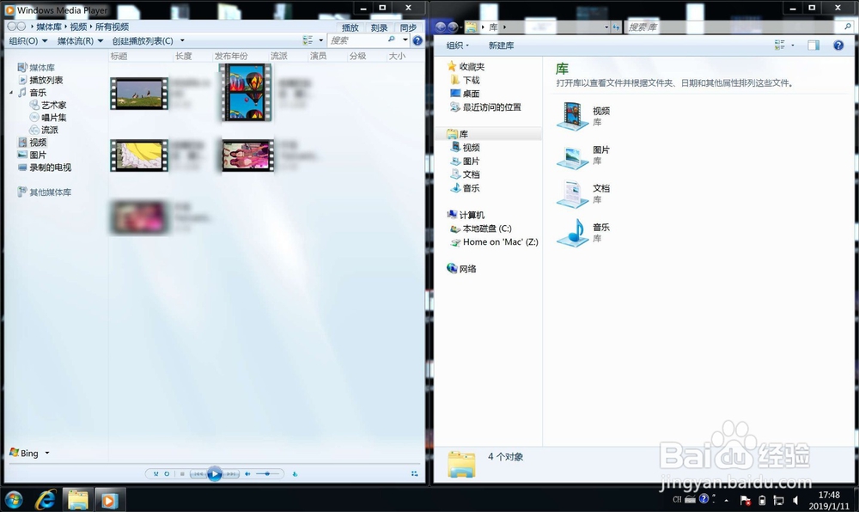This screenshot has height=512, width=859.
Task: Click the view options icon on Media Player toolbar
Action: pos(307,41)
